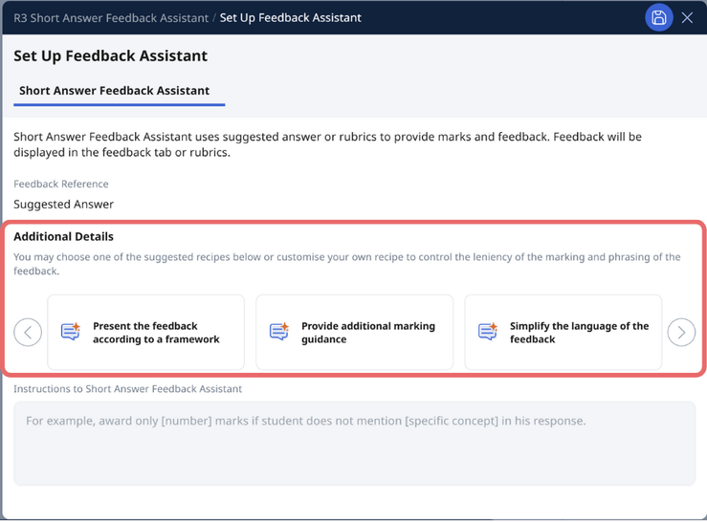Click the 'Suggested Answer' reference value

click(x=63, y=204)
